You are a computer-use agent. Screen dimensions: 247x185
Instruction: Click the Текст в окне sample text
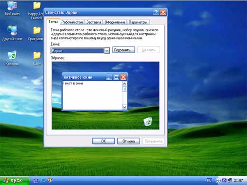pos(73,83)
